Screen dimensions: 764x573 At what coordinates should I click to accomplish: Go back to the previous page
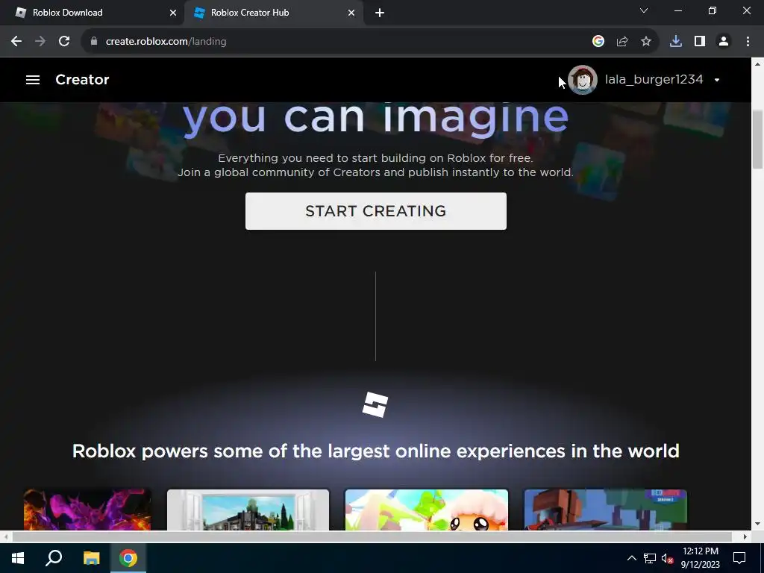point(16,42)
